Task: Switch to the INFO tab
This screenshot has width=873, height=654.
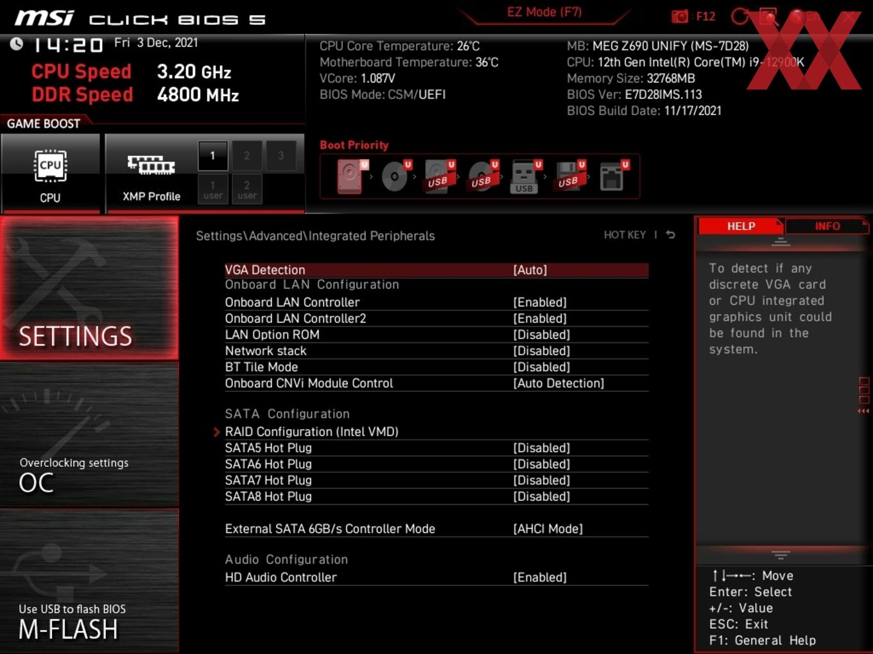Action: (x=827, y=226)
